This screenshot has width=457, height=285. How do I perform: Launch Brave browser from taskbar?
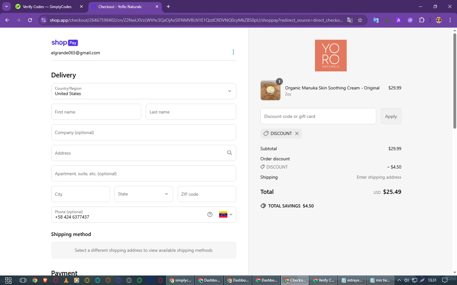click(x=45, y=280)
